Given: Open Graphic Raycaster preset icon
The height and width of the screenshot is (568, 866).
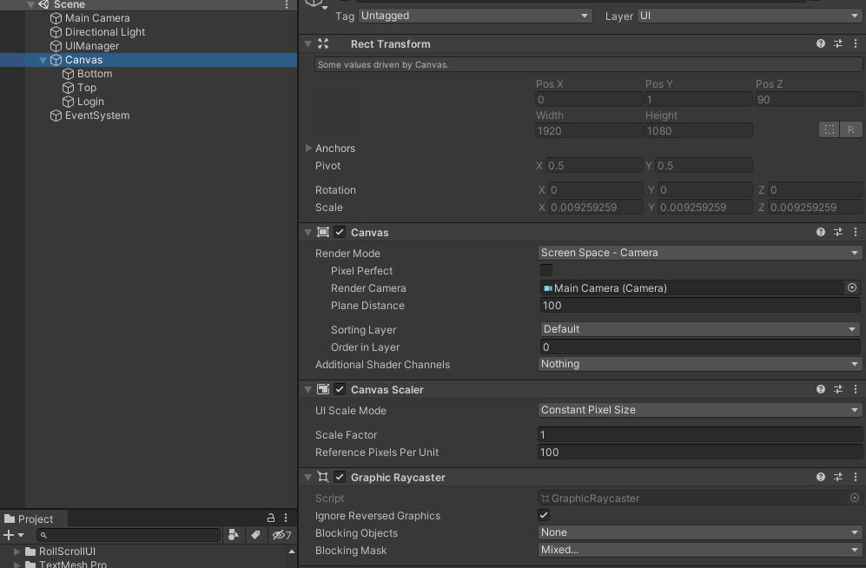Looking at the screenshot, I should click(838, 477).
